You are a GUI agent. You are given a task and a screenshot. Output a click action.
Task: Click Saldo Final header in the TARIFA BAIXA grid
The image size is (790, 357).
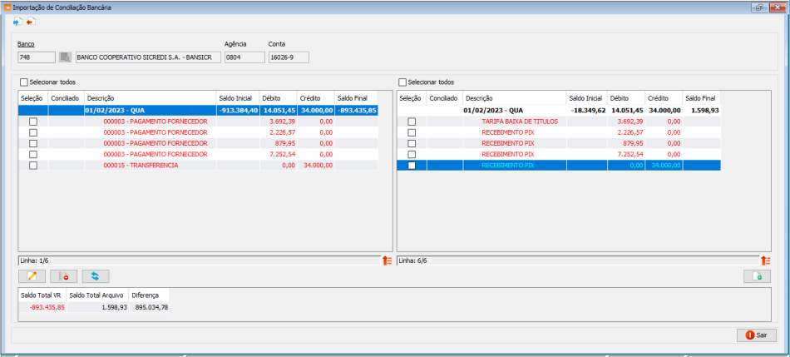701,98
